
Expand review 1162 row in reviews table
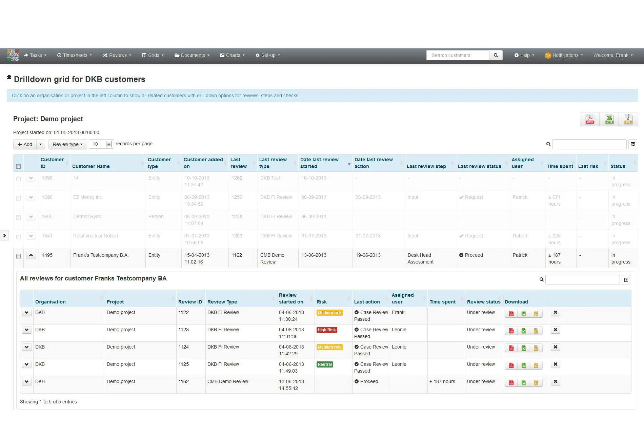(27, 382)
